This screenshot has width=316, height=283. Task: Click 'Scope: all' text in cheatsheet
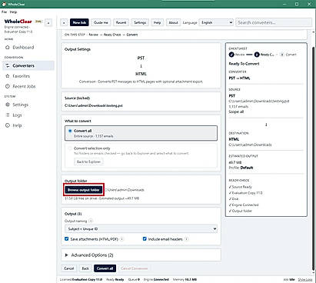(236, 112)
